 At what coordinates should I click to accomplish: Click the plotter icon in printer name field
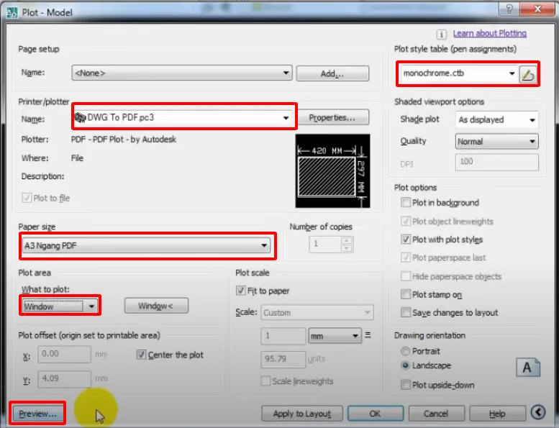(80, 117)
